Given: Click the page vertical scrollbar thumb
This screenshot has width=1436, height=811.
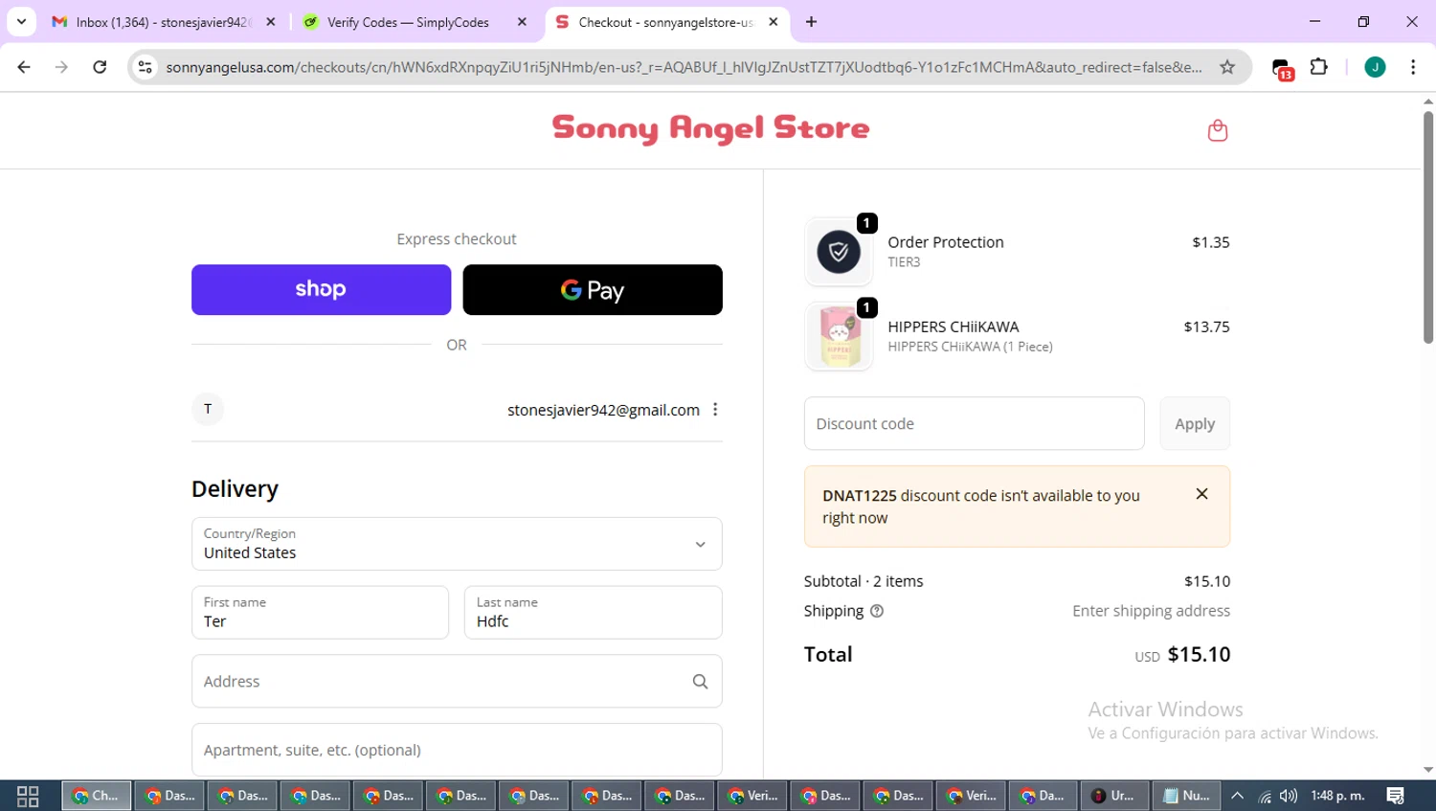Looking at the screenshot, I should pos(1428,227).
